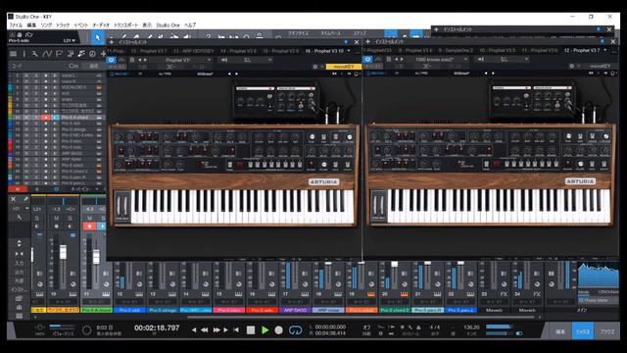This screenshot has width=627, height=353.
Task: Click previous preset arrow in right Arturia toolbar
Action: tap(486, 74)
